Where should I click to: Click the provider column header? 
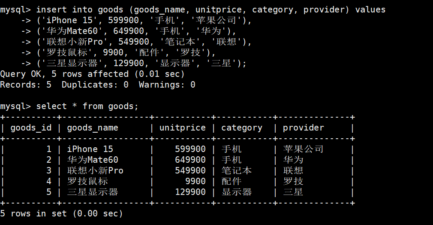click(x=303, y=128)
